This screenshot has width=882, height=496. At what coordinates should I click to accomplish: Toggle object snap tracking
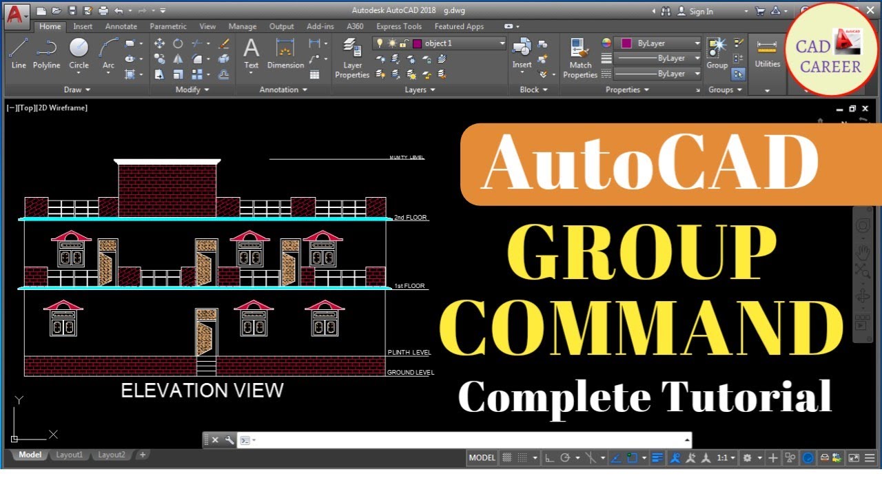616,458
